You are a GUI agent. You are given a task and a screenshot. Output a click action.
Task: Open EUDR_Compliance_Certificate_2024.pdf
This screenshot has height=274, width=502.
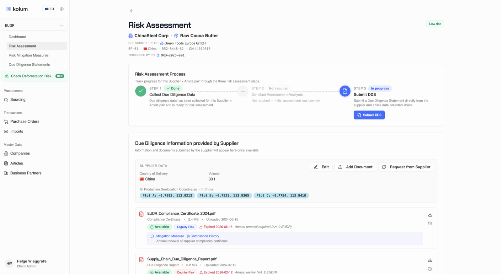[181, 213]
